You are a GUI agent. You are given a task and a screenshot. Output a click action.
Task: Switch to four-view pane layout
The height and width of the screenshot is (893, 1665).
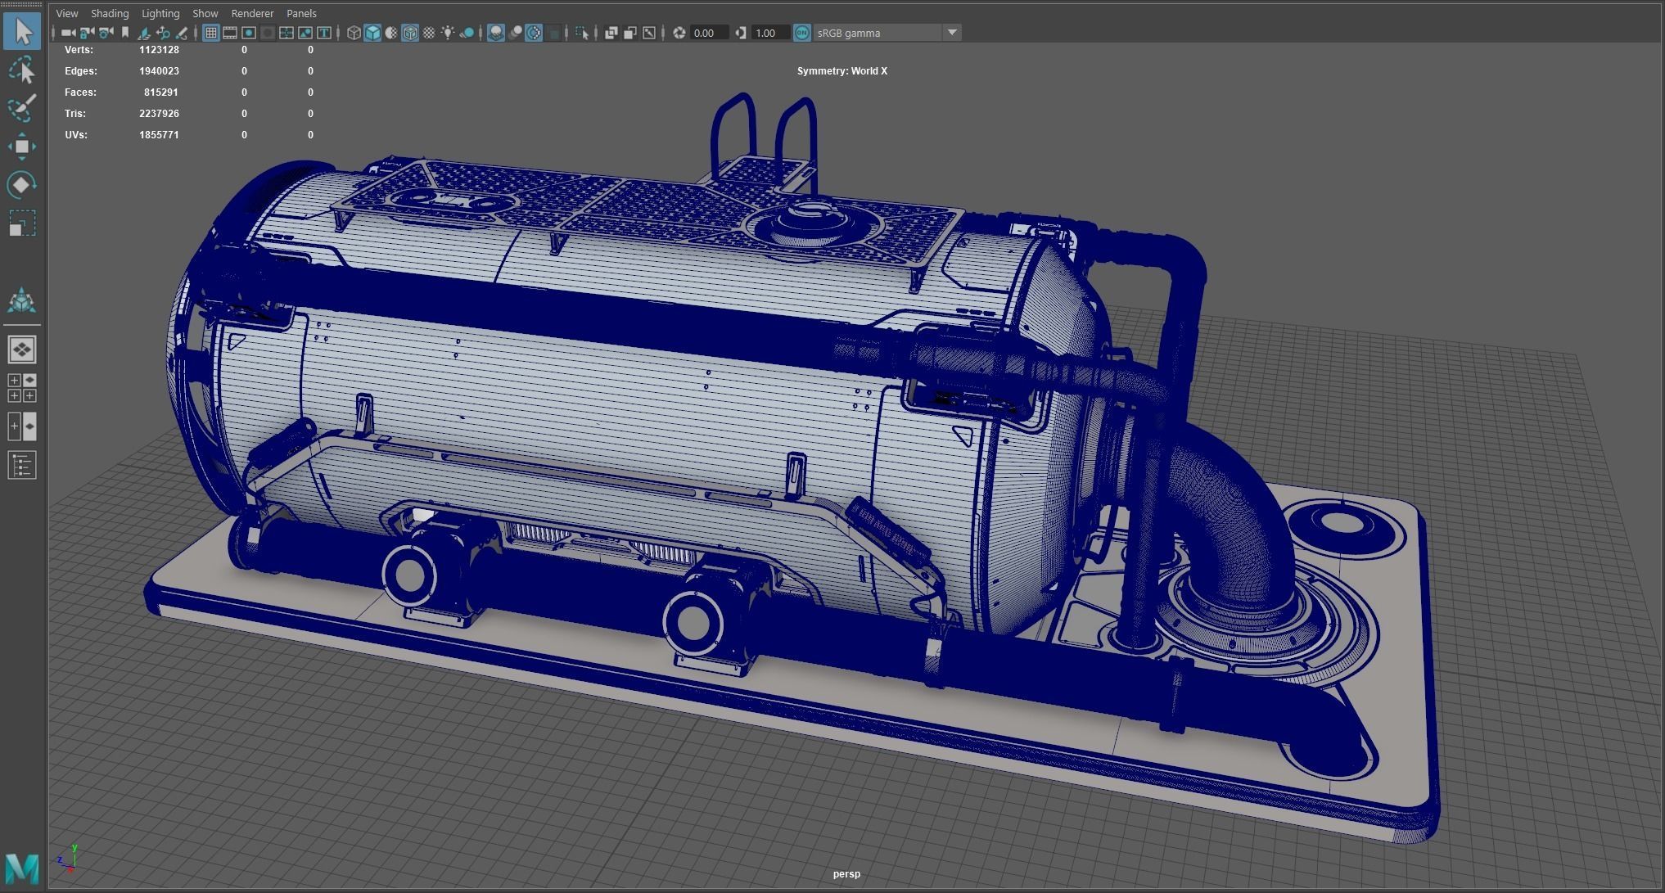22,388
